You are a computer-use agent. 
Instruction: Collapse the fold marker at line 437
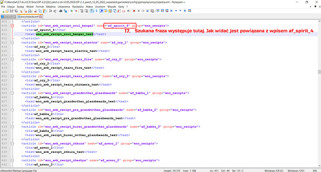pyautogui.click(x=12, y=144)
